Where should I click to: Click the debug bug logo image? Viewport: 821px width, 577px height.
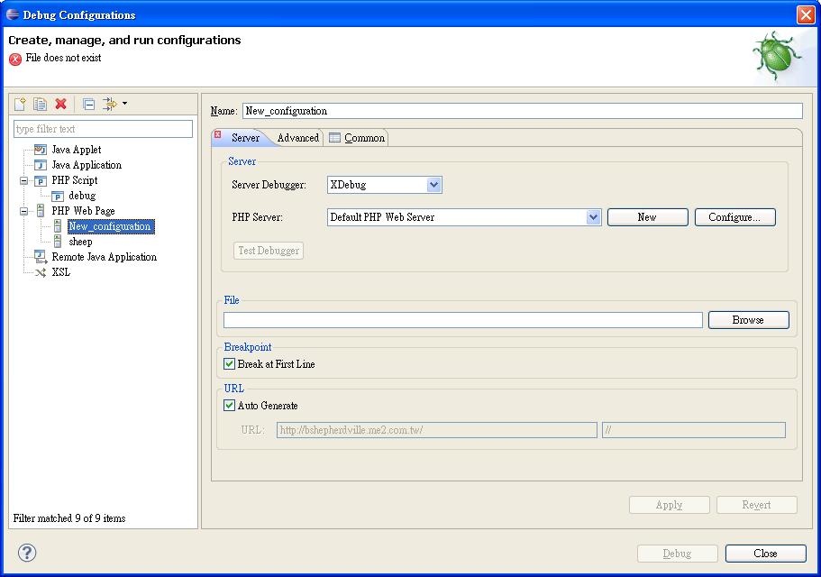coord(774,56)
